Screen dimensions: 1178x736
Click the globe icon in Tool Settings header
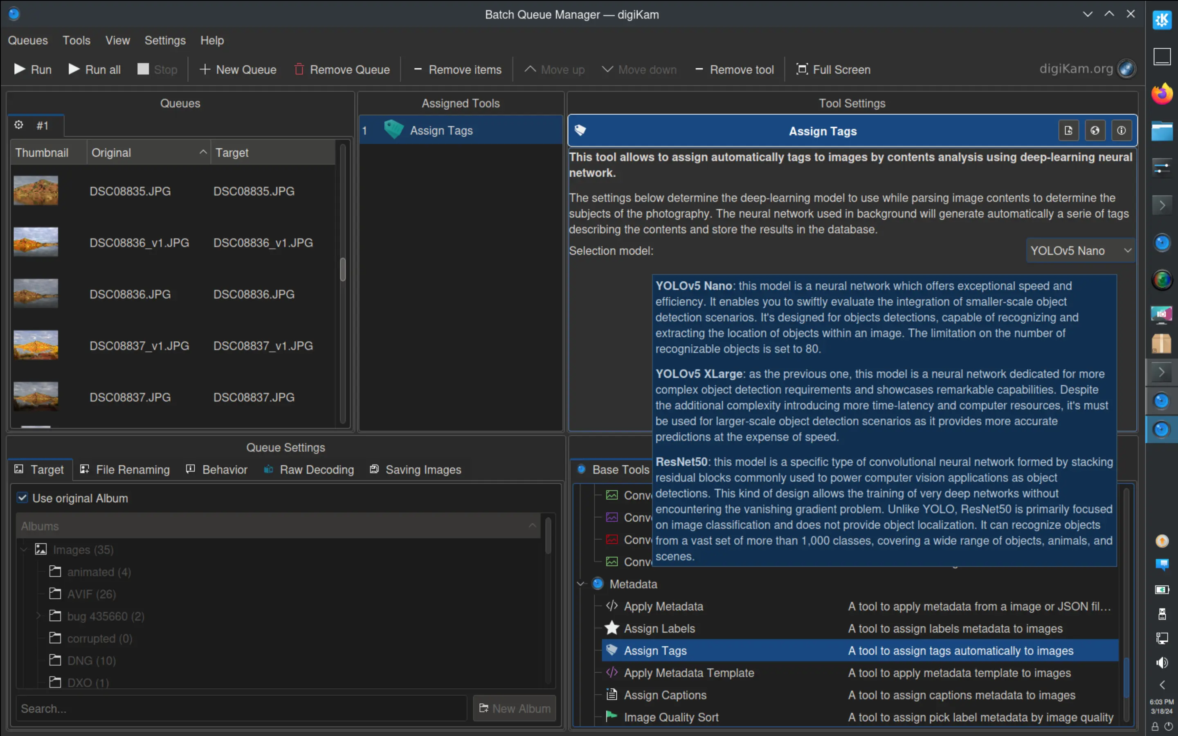coord(1096,130)
